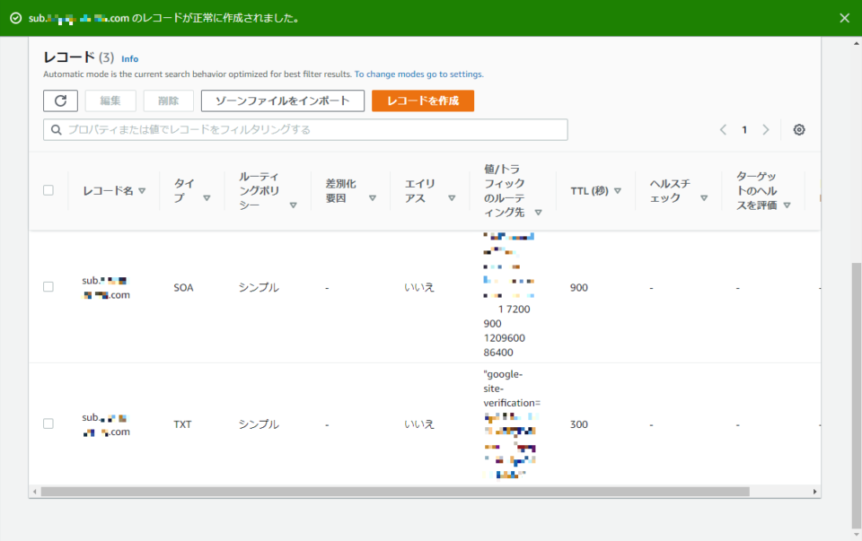Dismiss the record creation success banner
862x541 pixels.
[x=841, y=17]
